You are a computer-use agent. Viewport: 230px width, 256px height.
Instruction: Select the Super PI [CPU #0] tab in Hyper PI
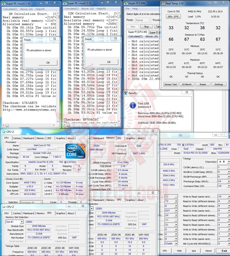tap(137, 32)
